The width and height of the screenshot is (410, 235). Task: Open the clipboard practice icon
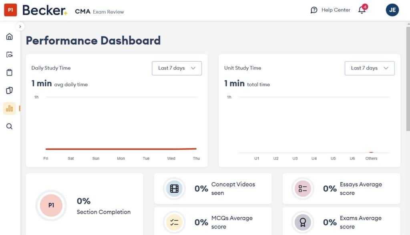(9, 72)
